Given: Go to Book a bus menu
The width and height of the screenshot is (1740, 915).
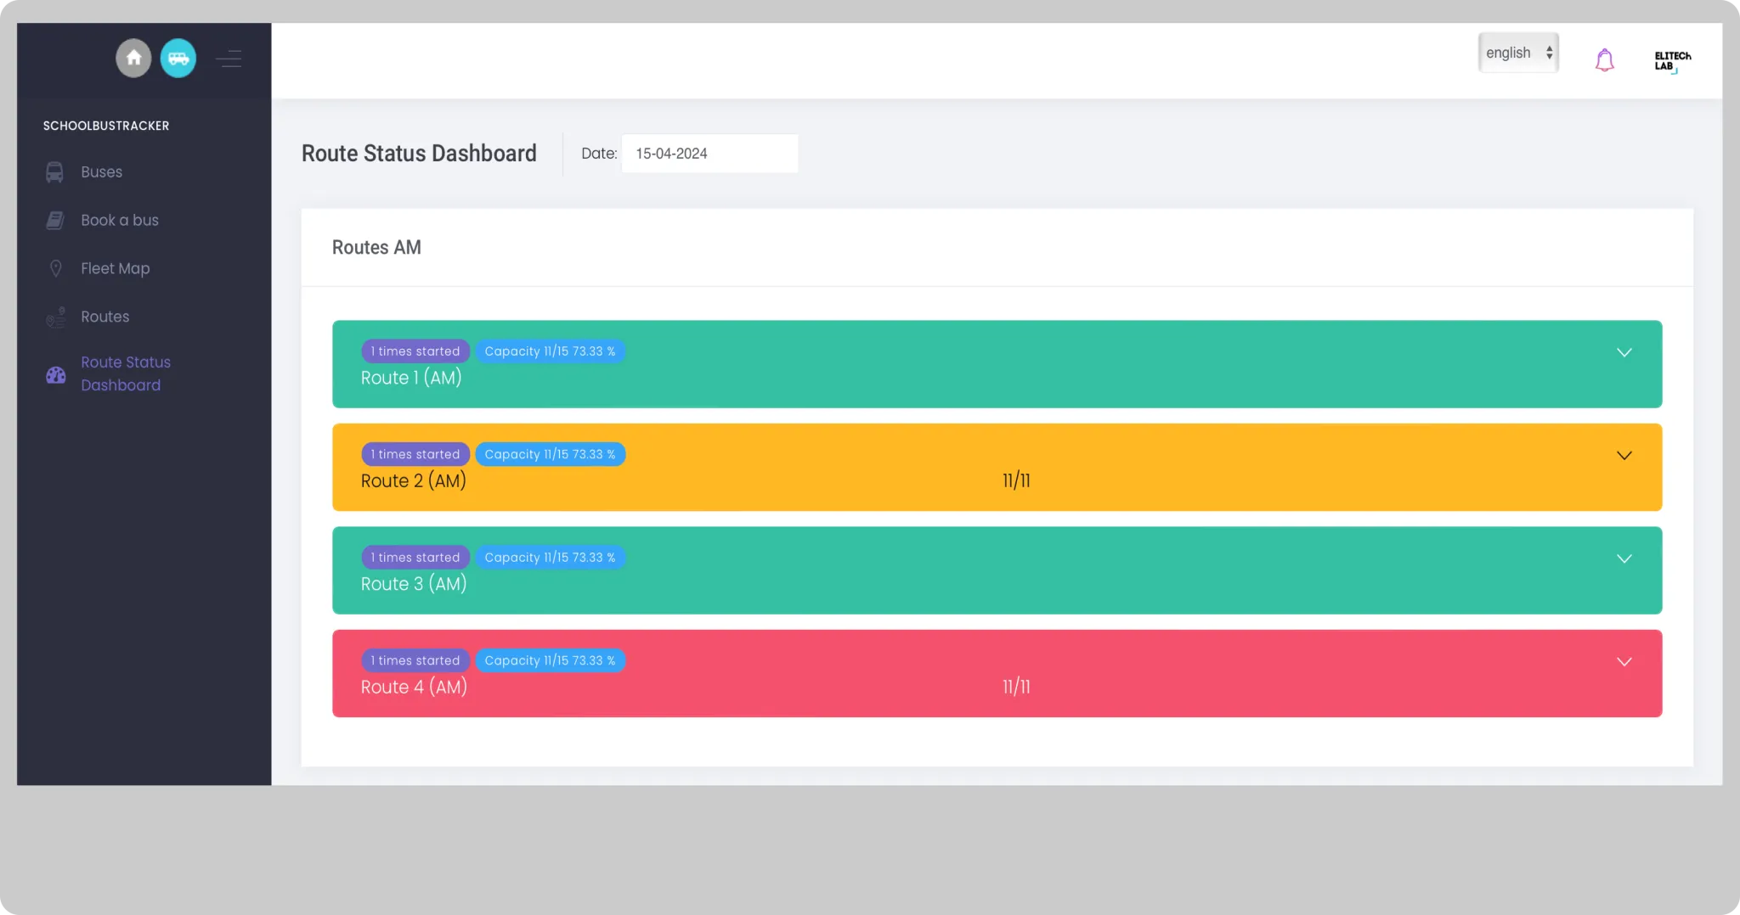Looking at the screenshot, I should pos(120,221).
